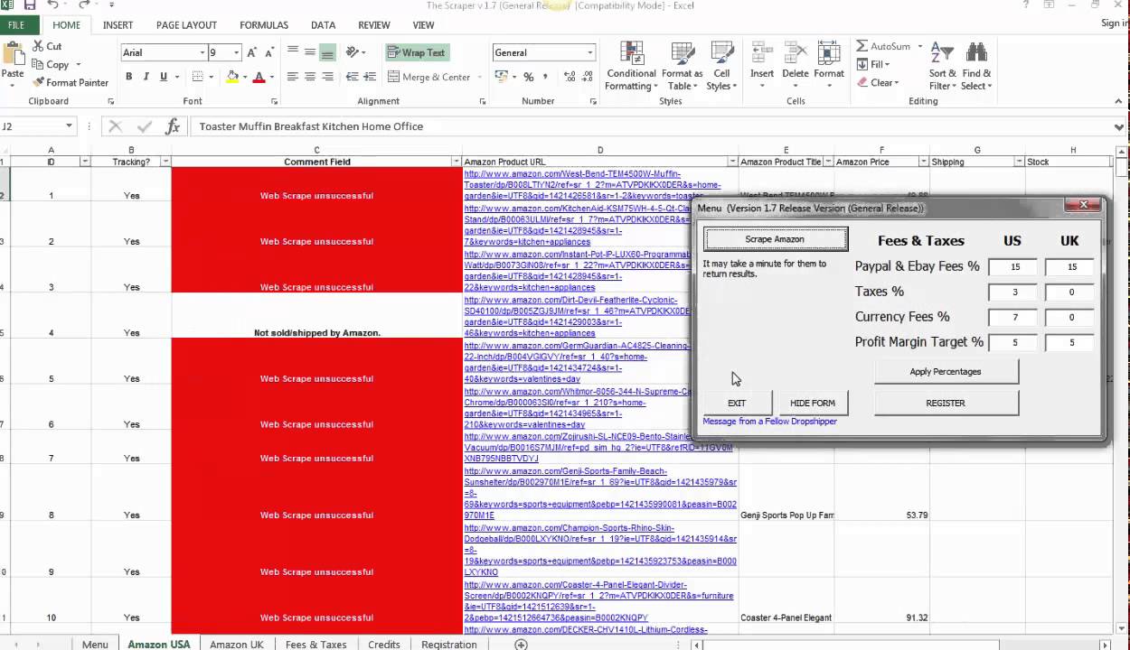This screenshot has width=1130, height=650.
Task: Click the Format Painter brush
Action: (38, 82)
